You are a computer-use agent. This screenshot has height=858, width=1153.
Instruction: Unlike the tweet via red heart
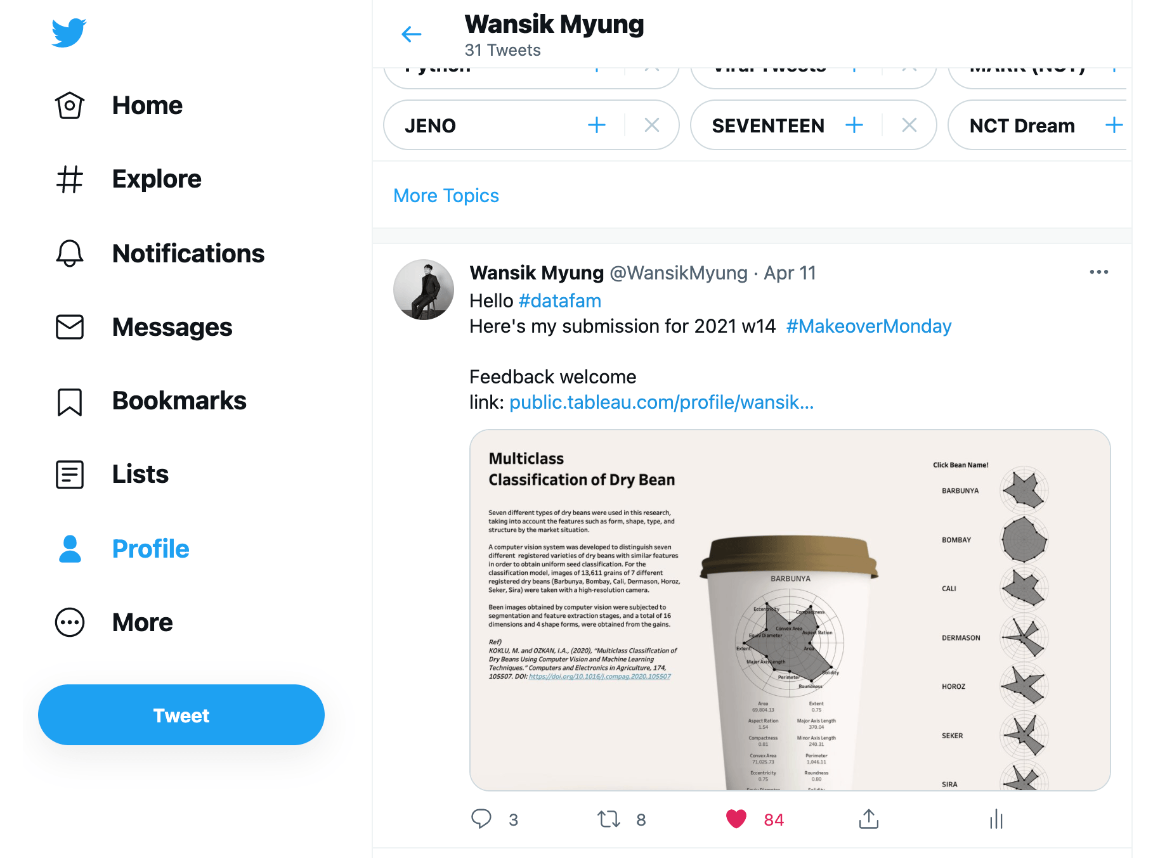pos(736,819)
